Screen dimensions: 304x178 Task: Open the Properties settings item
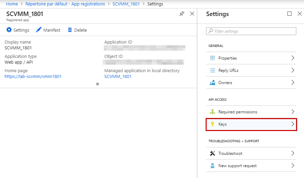(x=251, y=58)
